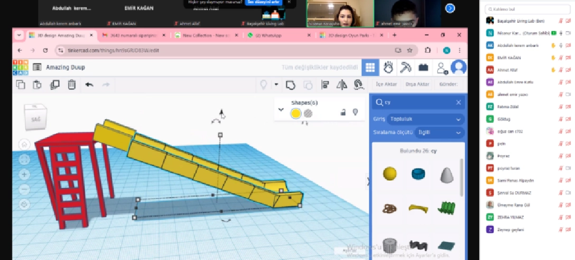Toggle hide selected shapes bulb icon
This screenshot has height=260, width=575.
(x=355, y=112)
